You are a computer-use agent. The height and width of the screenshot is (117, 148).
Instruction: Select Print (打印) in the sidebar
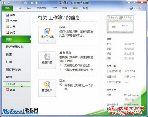(x=9, y=62)
